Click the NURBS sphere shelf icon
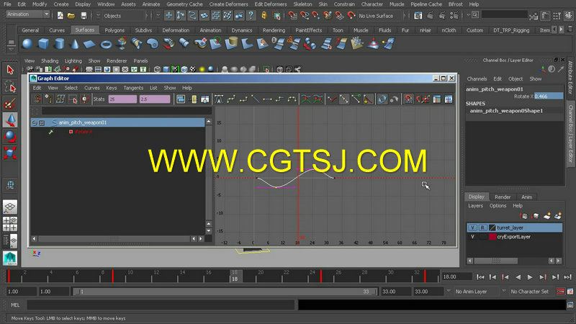576x324 pixels. pyautogui.click(x=27, y=44)
